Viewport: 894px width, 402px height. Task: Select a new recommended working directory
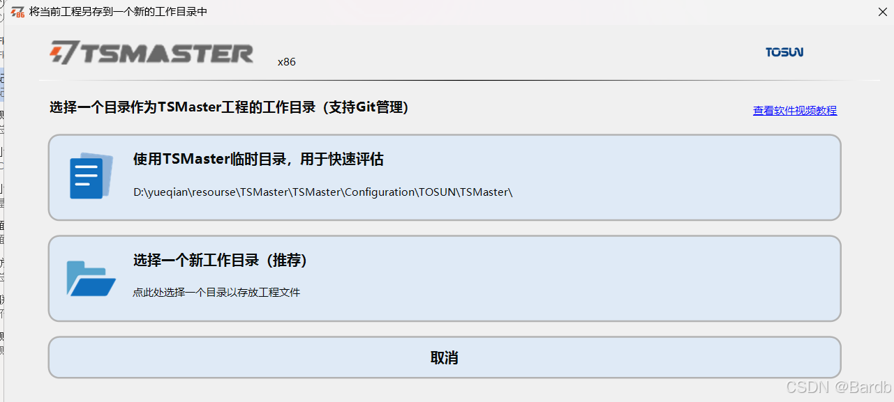[x=445, y=279]
